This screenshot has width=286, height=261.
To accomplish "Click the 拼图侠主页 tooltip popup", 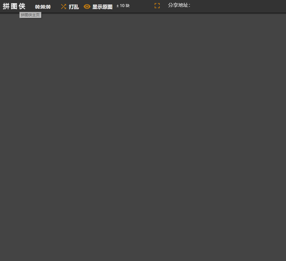I will pyautogui.click(x=30, y=15).
